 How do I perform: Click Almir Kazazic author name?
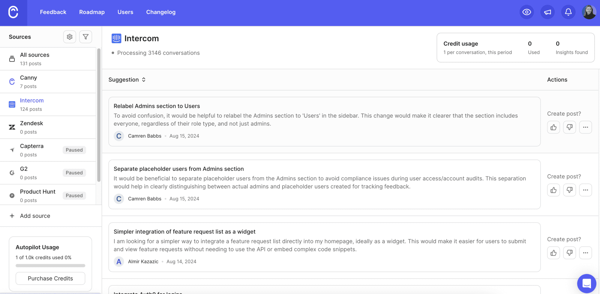[143, 262]
